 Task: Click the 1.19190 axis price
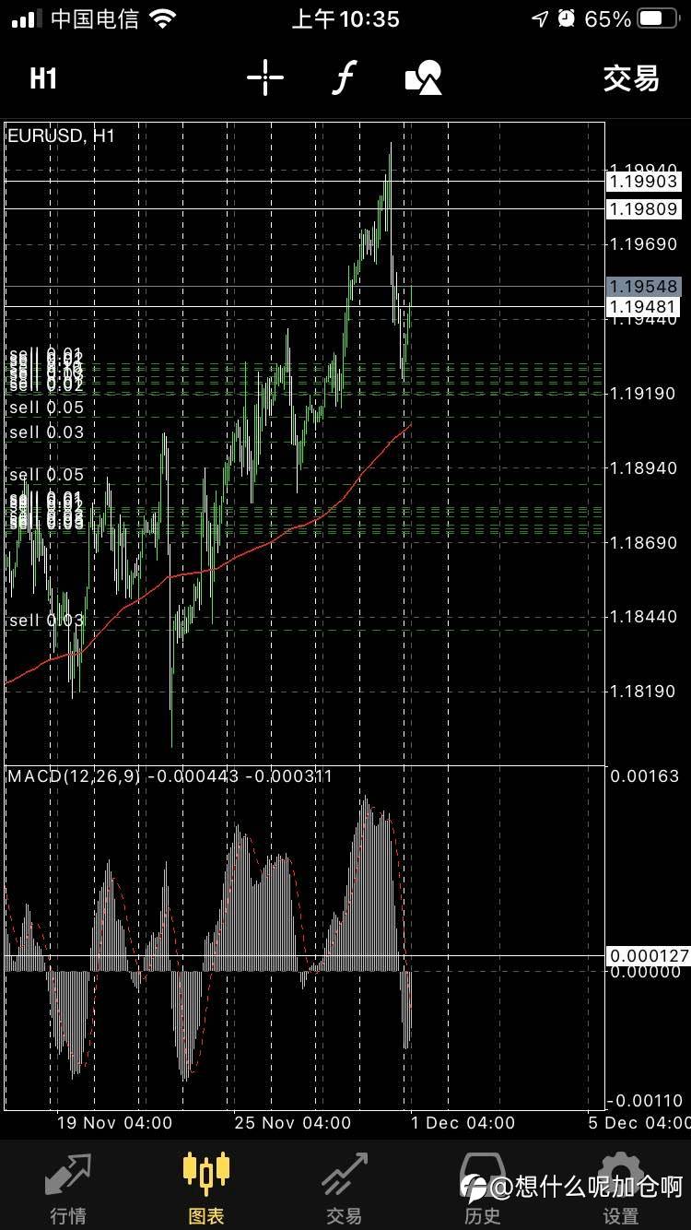coord(644,394)
